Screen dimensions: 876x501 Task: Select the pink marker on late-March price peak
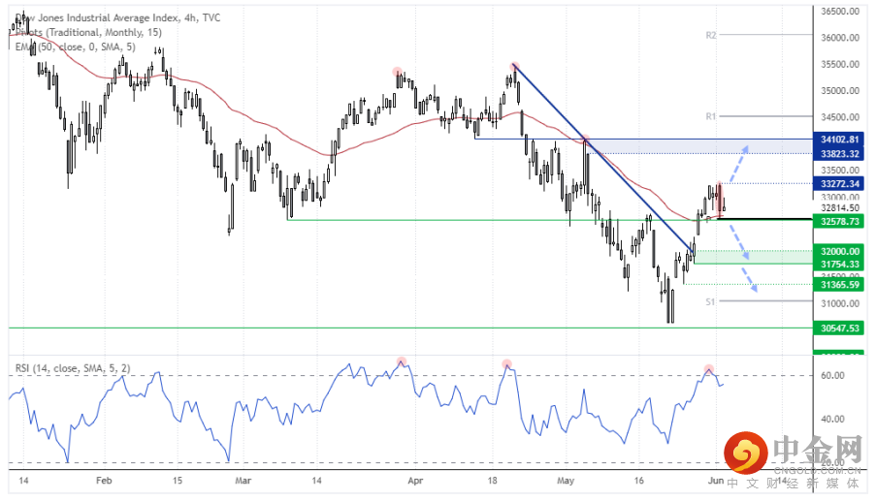click(x=397, y=72)
